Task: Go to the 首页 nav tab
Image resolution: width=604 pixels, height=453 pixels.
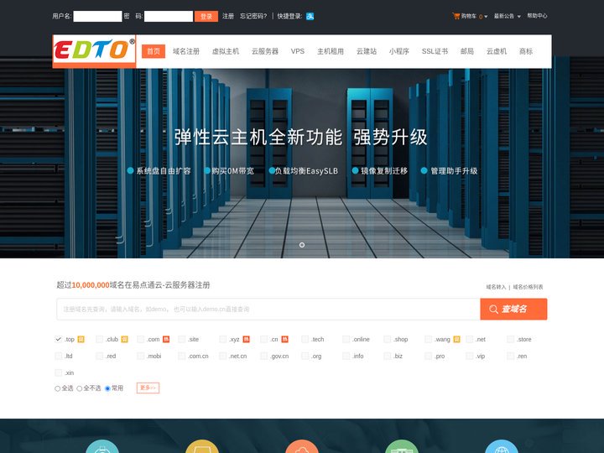Action: click(x=154, y=51)
